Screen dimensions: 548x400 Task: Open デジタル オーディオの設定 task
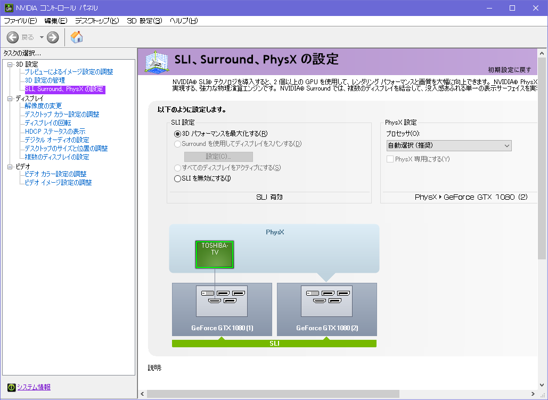coord(57,140)
